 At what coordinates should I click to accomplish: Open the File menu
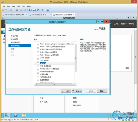(x=4, y=6)
